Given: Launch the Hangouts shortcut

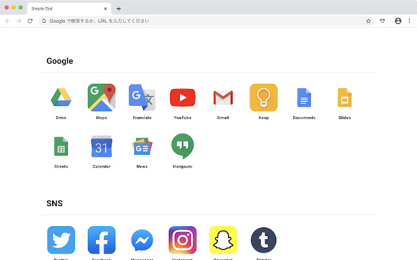Looking at the screenshot, I should tap(182, 146).
